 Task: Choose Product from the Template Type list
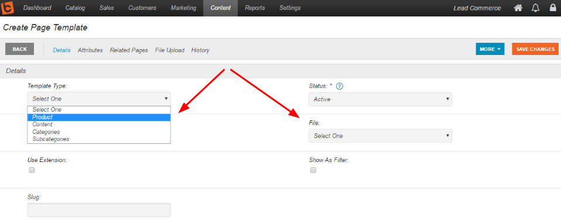coord(99,117)
